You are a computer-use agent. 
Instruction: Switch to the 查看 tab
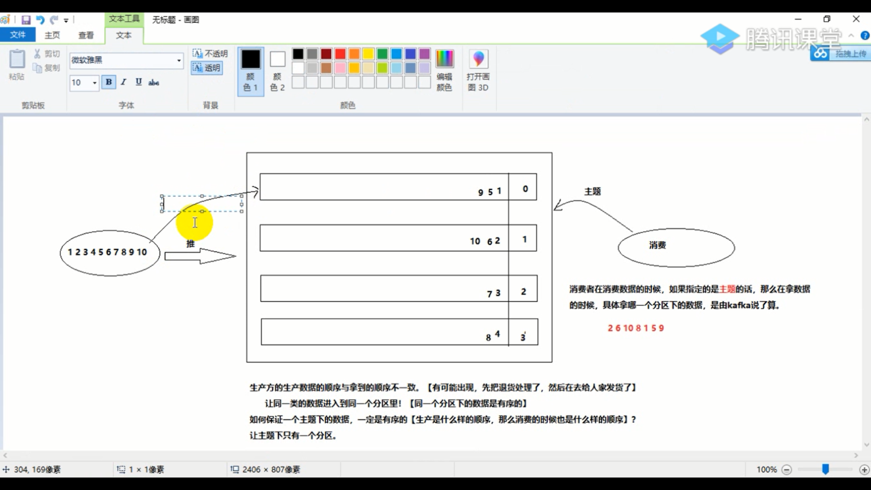tap(86, 35)
